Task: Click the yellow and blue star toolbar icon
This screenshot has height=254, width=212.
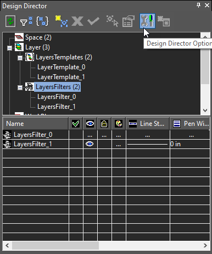Action: coord(62,21)
